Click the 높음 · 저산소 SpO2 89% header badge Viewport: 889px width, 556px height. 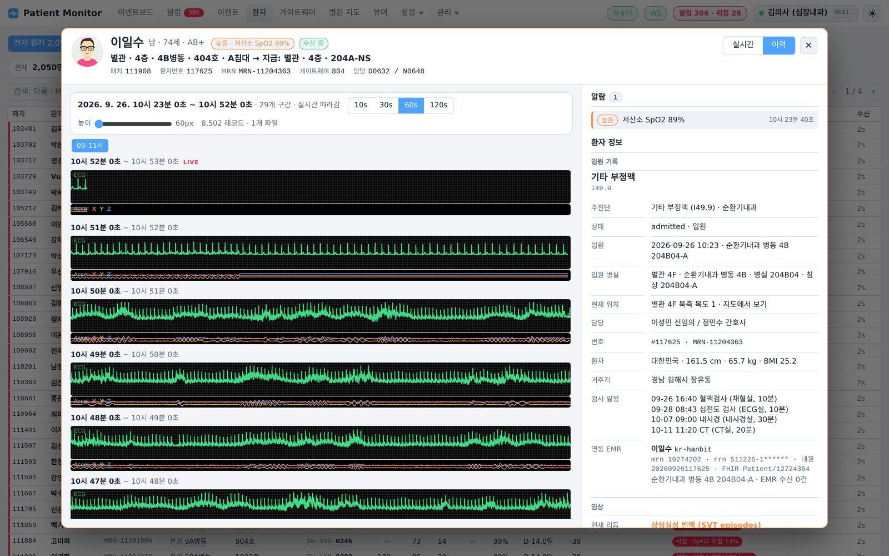[253, 43]
